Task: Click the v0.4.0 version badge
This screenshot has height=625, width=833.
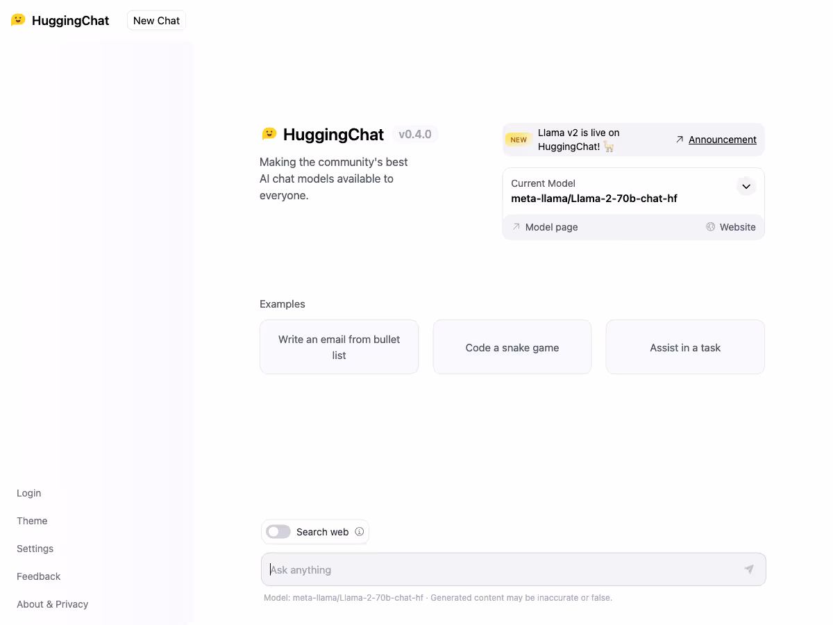Action: click(415, 134)
